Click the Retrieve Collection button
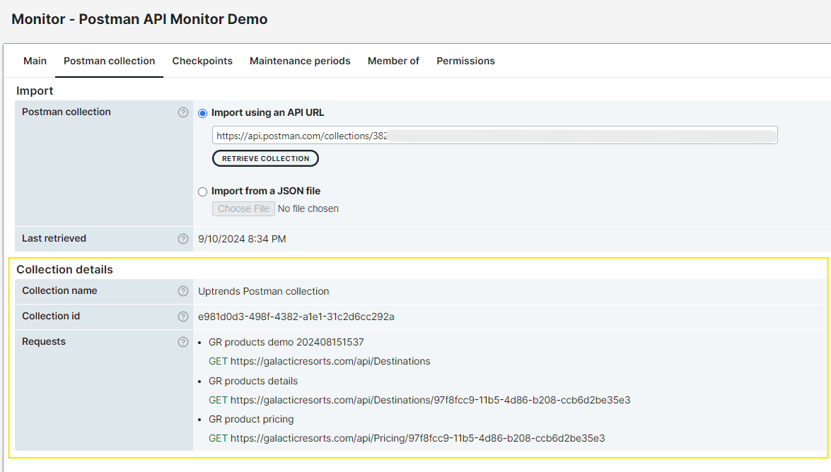 click(x=265, y=158)
